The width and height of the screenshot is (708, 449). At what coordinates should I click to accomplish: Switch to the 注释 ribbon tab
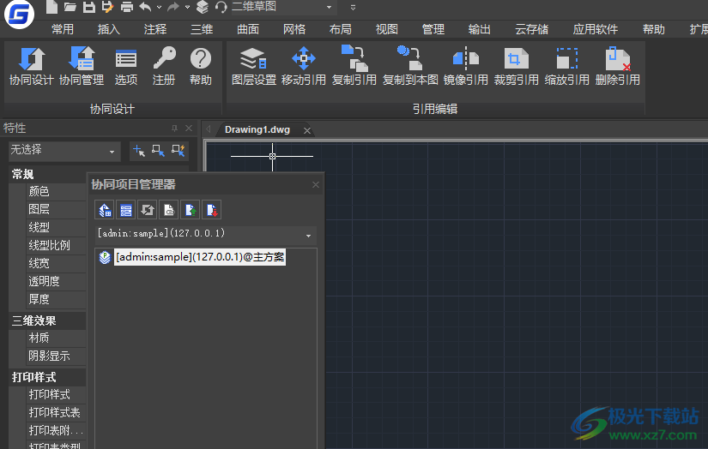point(155,29)
